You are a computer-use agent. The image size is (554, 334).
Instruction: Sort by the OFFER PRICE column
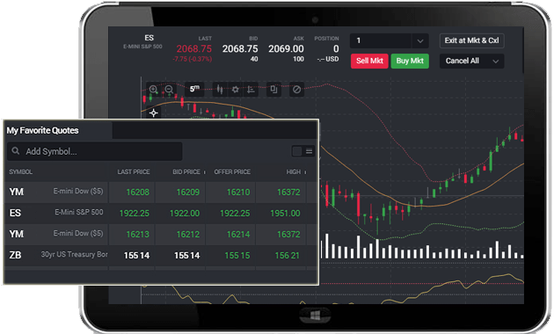(232, 172)
